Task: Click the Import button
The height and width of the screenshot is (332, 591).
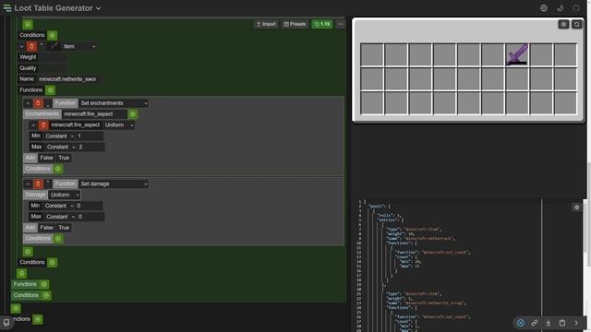Action: 266,24
